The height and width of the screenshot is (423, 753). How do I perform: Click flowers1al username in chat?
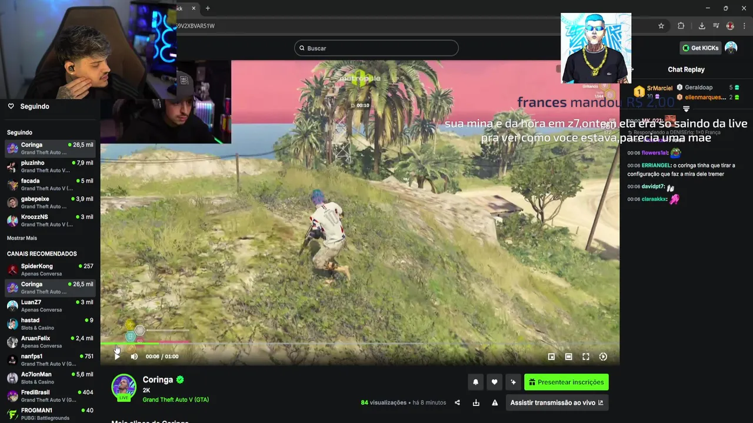click(655, 153)
